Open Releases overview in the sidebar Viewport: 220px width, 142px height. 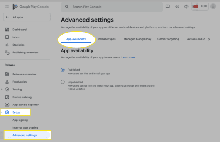[24, 74]
